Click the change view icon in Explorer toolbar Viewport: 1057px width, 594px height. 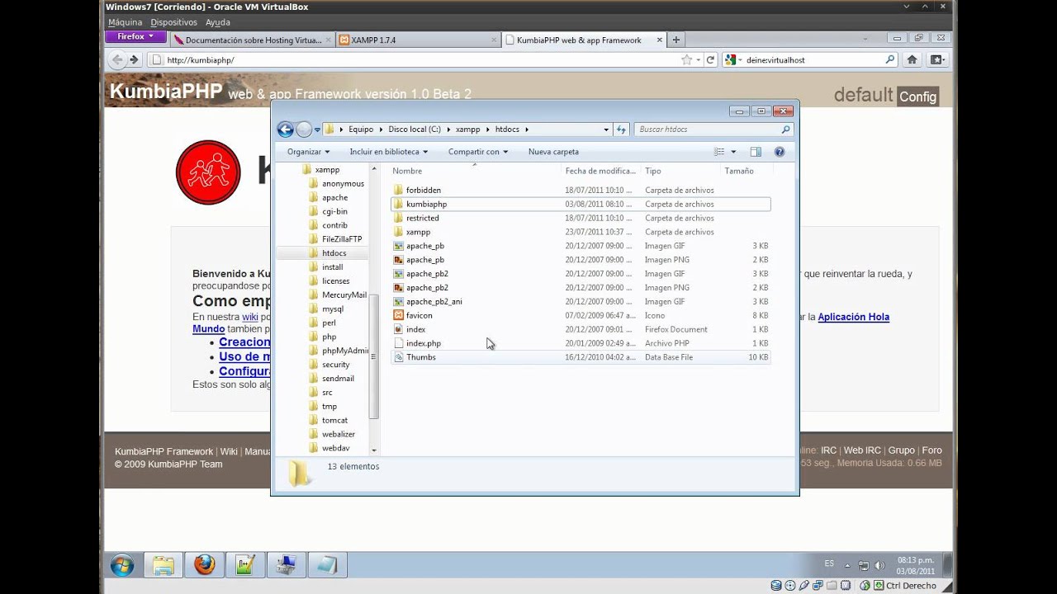coord(719,152)
